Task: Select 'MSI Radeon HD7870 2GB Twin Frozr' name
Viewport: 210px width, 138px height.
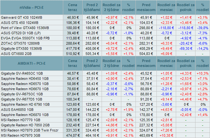Action: click(x=30, y=130)
